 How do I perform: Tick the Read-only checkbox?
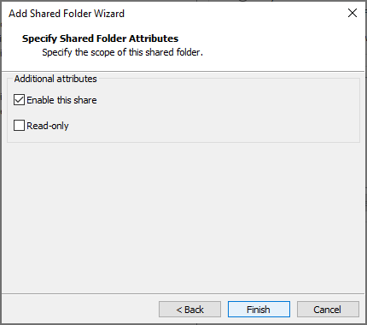pyautogui.click(x=19, y=126)
